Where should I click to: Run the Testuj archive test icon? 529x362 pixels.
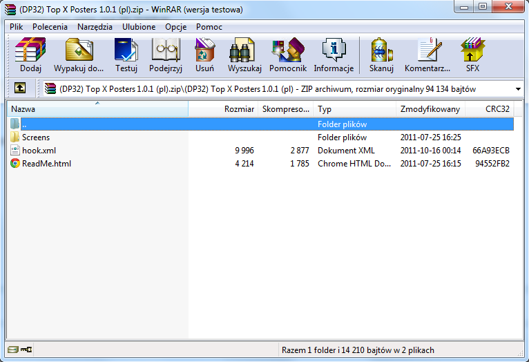pyautogui.click(x=126, y=55)
